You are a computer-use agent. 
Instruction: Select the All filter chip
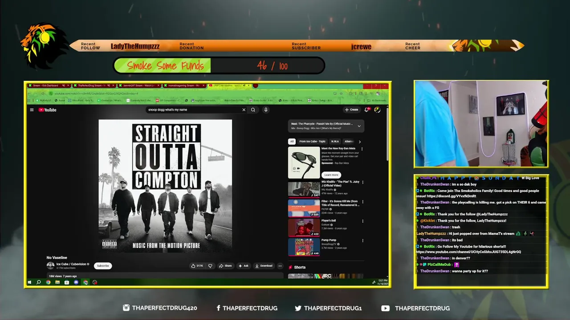click(292, 141)
